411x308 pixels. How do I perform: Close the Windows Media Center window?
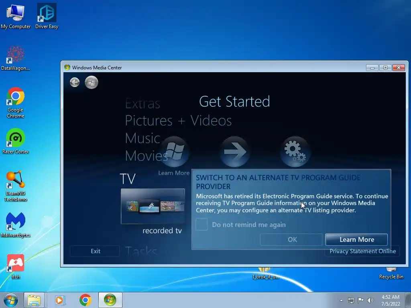point(399,67)
